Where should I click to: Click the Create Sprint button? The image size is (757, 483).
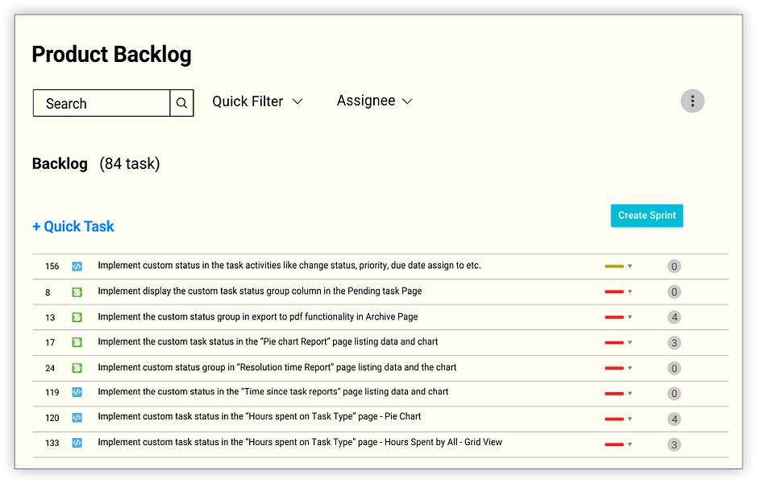pos(647,216)
